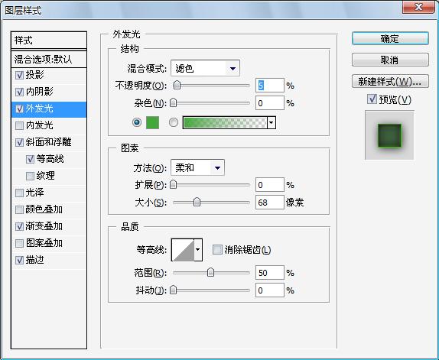Viewport: 439px width, 360px height.
Task: Click the contour curve thumbnail
Action: 183,249
